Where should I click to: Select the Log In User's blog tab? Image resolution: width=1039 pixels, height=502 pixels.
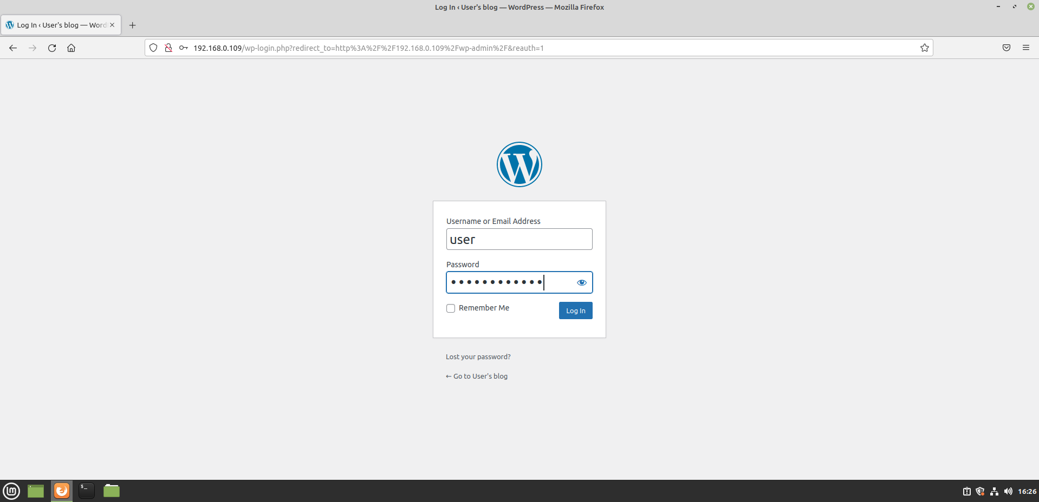pos(61,25)
